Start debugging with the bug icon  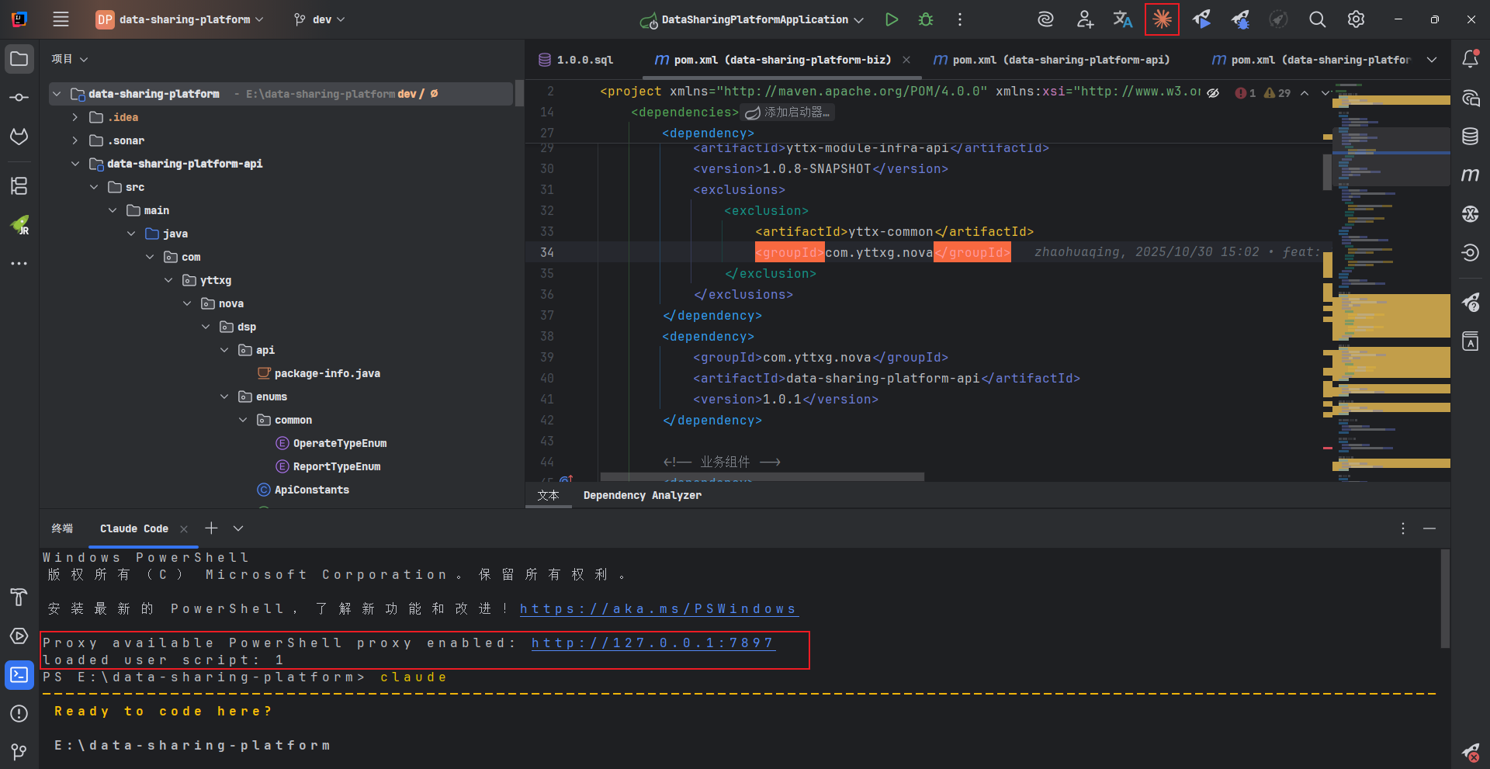(x=926, y=19)
